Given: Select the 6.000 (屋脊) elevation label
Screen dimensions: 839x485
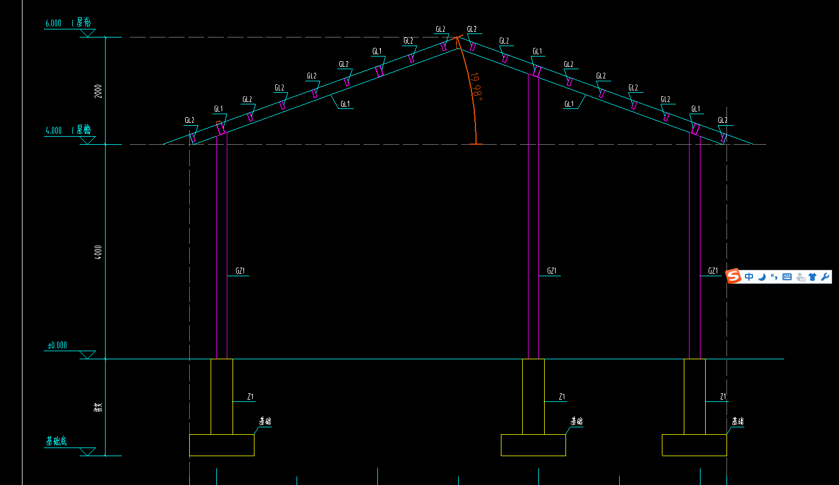Looking at the screenshot, I should click(68, 22).
